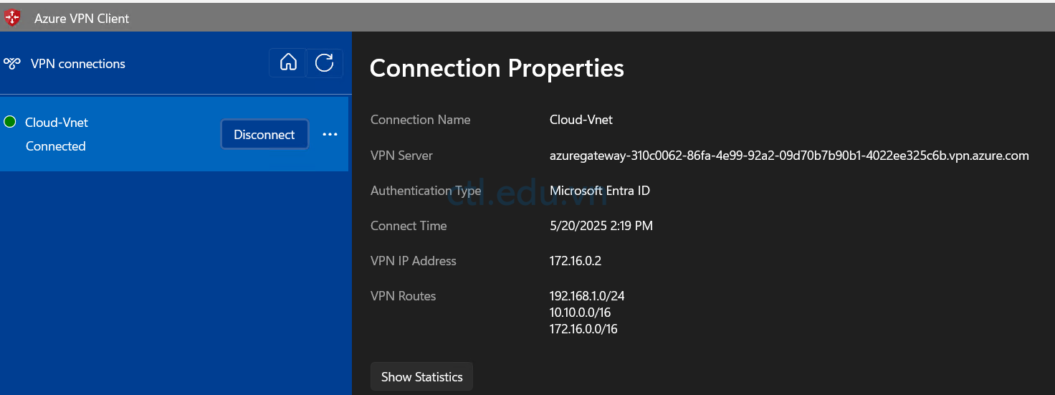This screenshot has height=395, width=1055.
Task: Click the Cloud-Vnet connection name value
Action: (581, 120)
